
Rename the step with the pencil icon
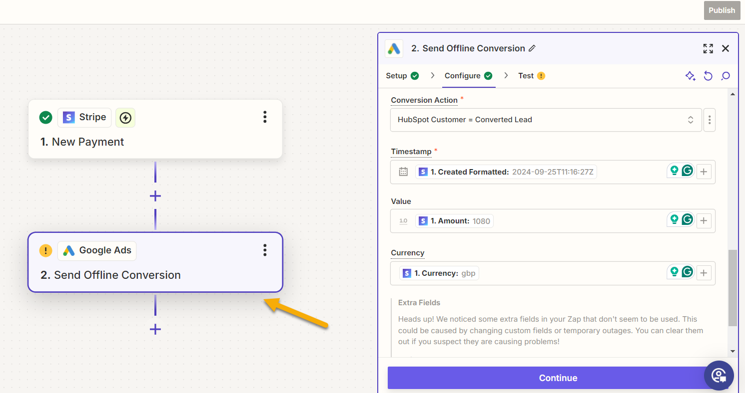pyautogui.click(x=532, y=48)
